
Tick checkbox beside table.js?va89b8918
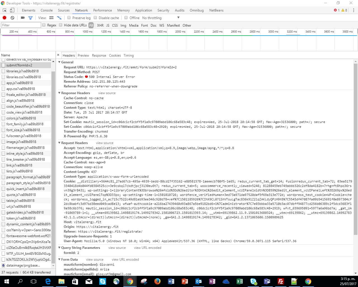tap(3, 201)
